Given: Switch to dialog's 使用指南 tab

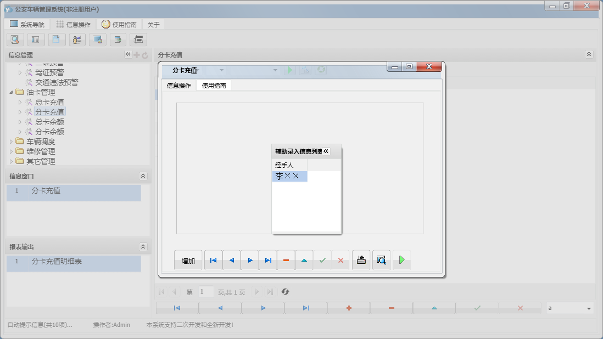Looking at the screenshot, I should click(214, 85).
